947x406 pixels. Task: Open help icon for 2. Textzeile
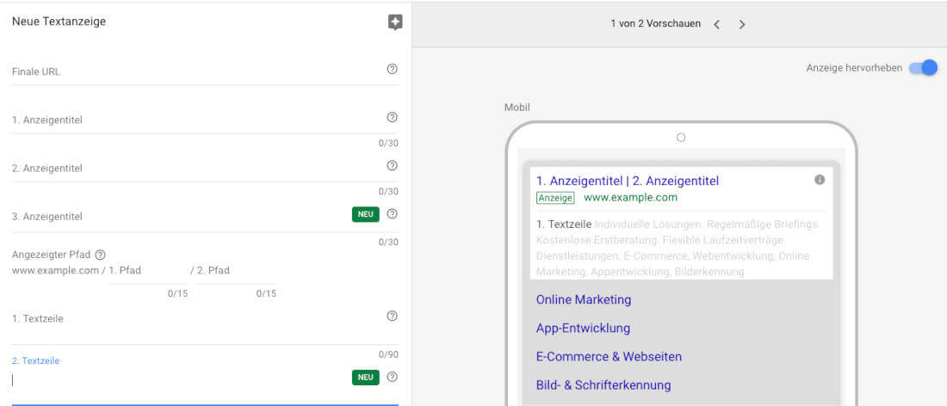pyautogui.click(x=392, y=377)
